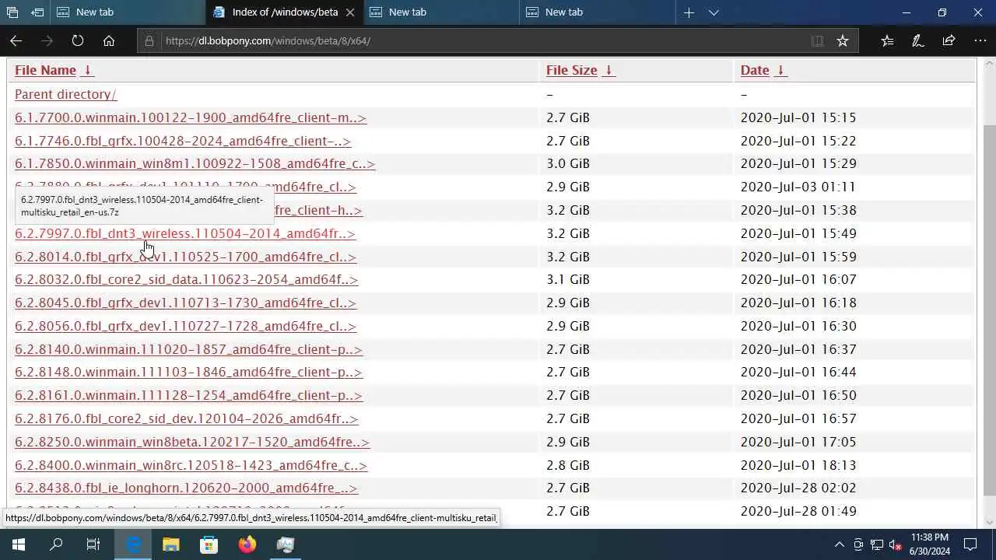This screenshot has width=996, height=560.
Task: Open Firefox from taskbar
Action: pyautogui.click(x=247, y=544)
